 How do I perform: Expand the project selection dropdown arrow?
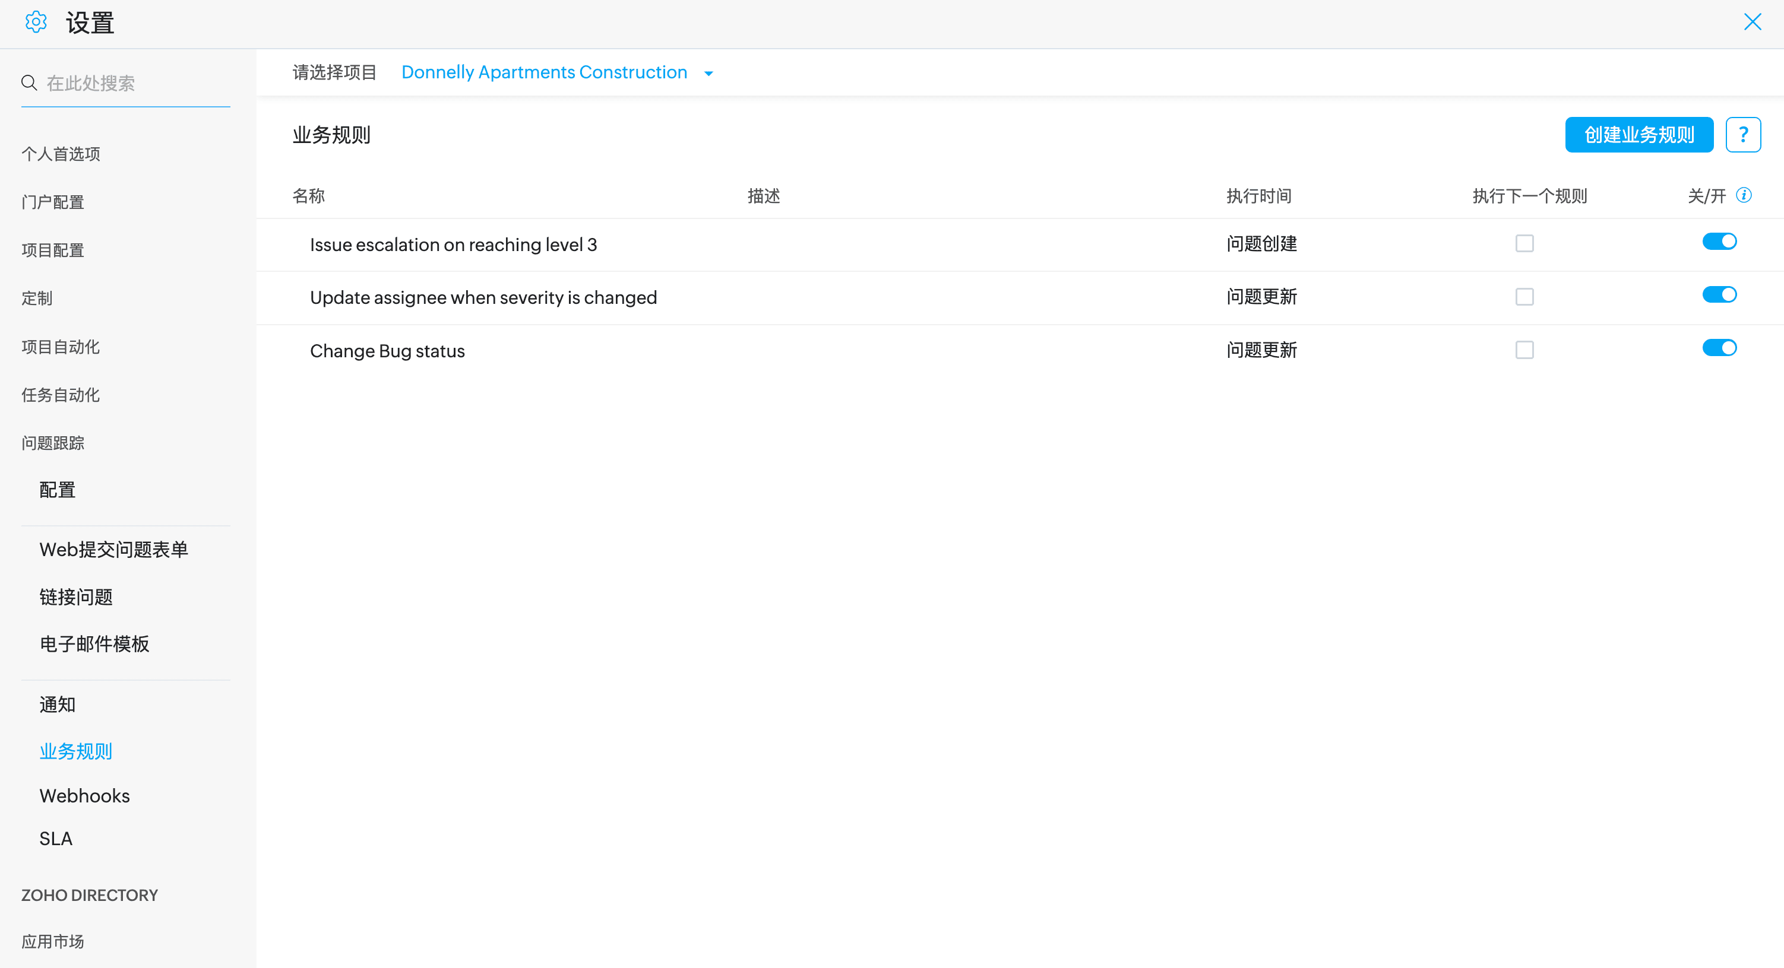pos(708,74)
